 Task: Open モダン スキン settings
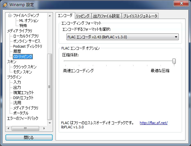click(22, 72)
